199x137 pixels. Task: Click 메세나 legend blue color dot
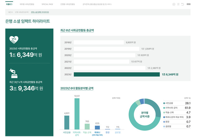point(164,117)
